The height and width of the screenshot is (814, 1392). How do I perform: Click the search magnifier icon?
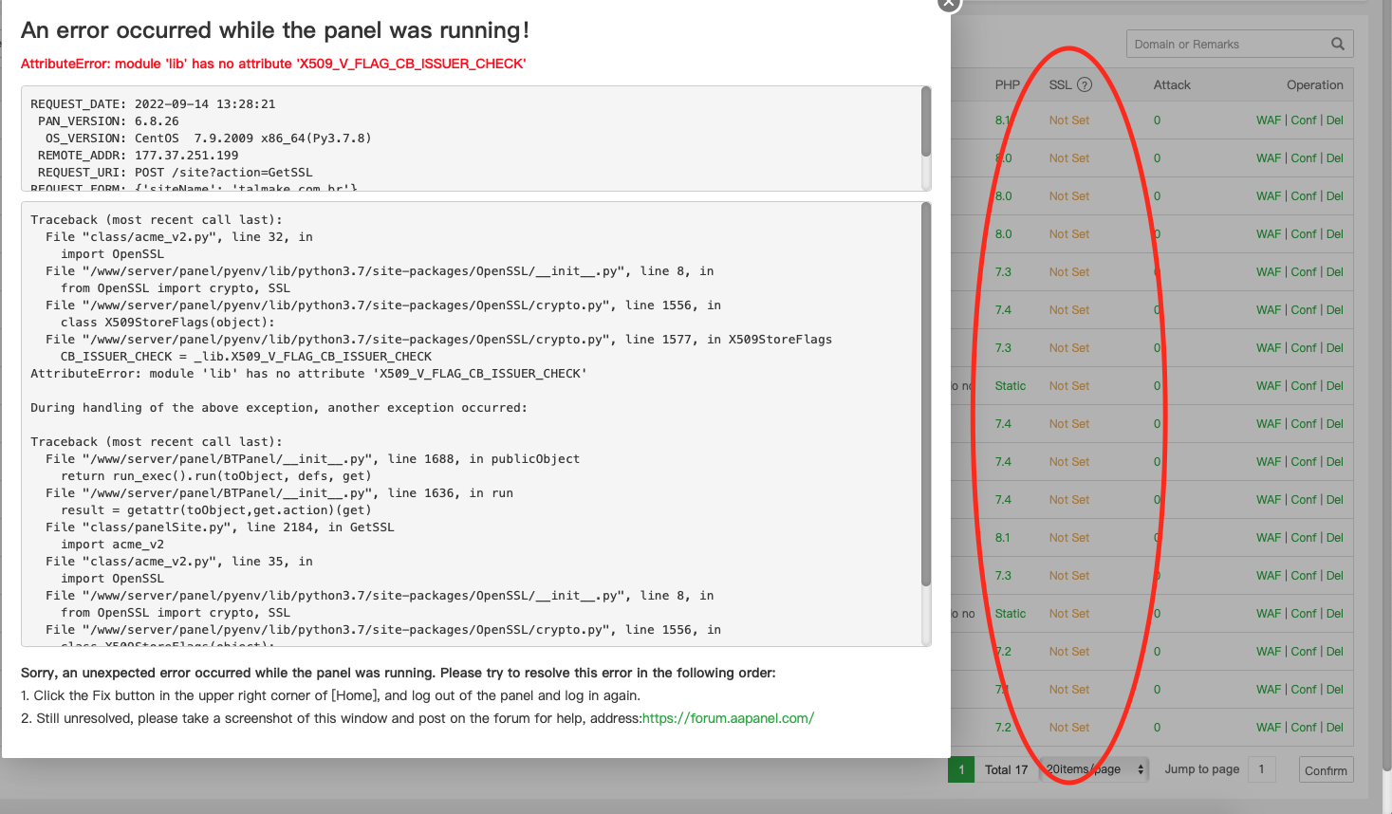[x=1338, y=44]
